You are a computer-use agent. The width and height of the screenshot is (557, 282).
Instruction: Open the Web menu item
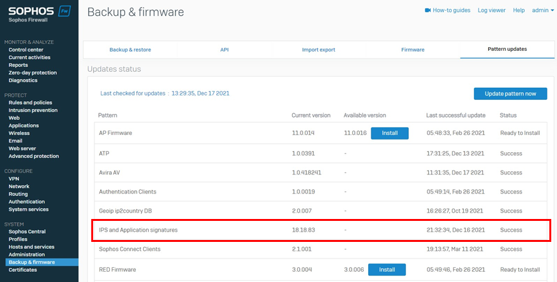(x=14, y=118)
